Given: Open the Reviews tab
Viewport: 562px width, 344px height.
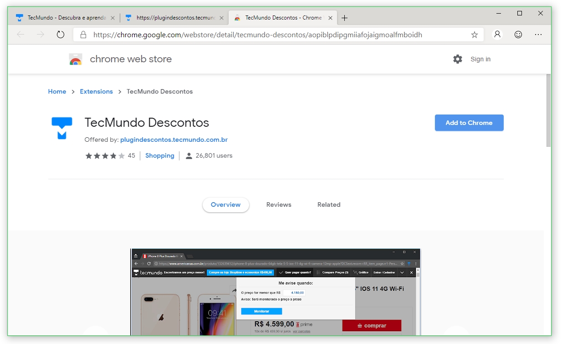Looking at the screenshot, I should click(x=279, y=205).
